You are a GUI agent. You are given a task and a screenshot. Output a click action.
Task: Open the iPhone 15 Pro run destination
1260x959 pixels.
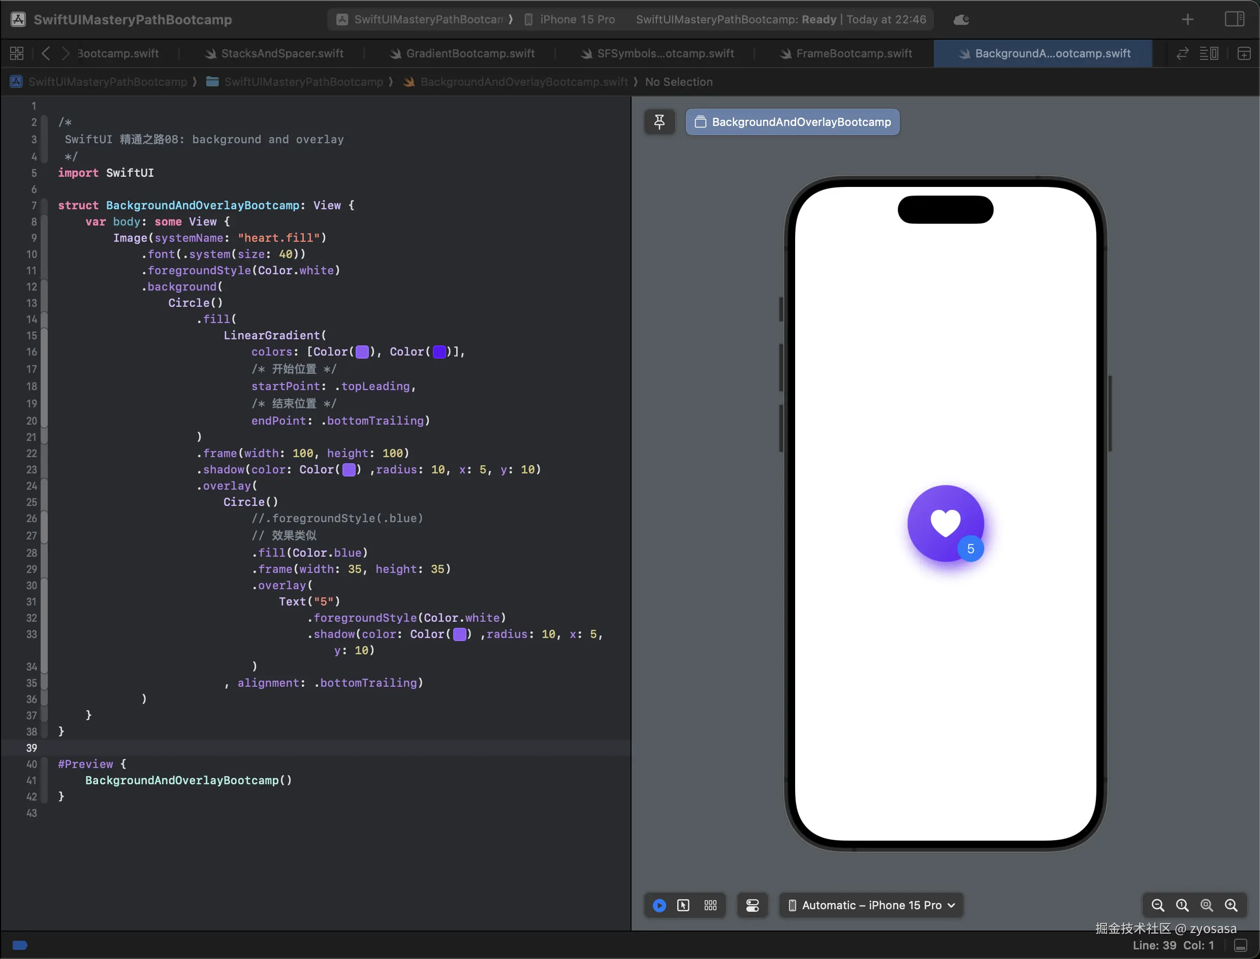(577, 19)
